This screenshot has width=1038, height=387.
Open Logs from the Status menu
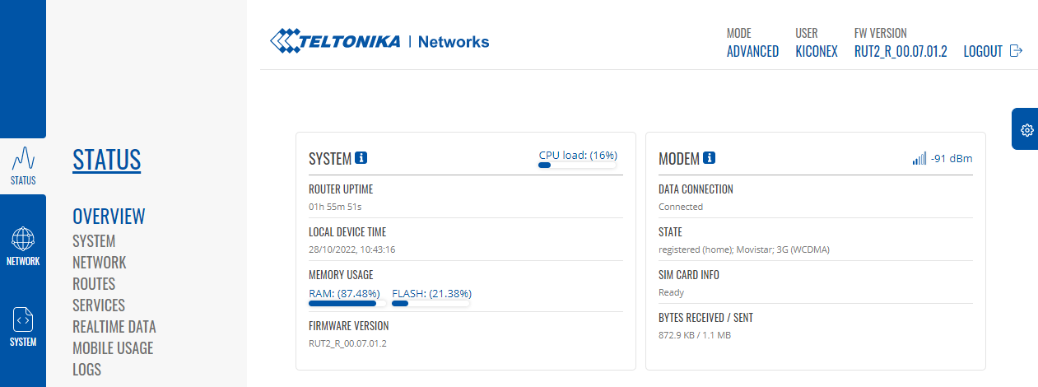click(x=86, y=370)
